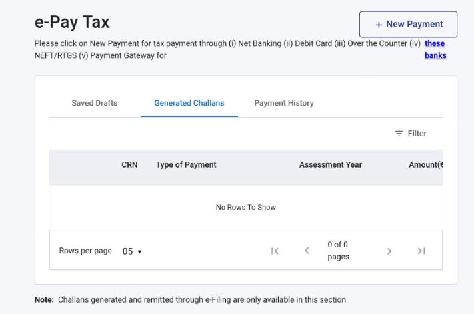The height and width of the screenshot is (314, 474).
Task: Expand the rows per page 05 dropdown
Action: pos(132,251)
